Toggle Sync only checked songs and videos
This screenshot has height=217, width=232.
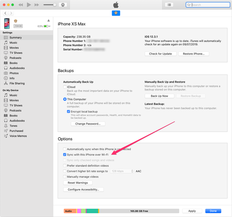65,160
